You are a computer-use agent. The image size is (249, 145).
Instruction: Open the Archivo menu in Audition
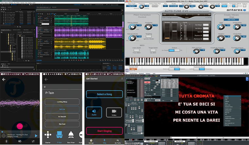point(2,3)
